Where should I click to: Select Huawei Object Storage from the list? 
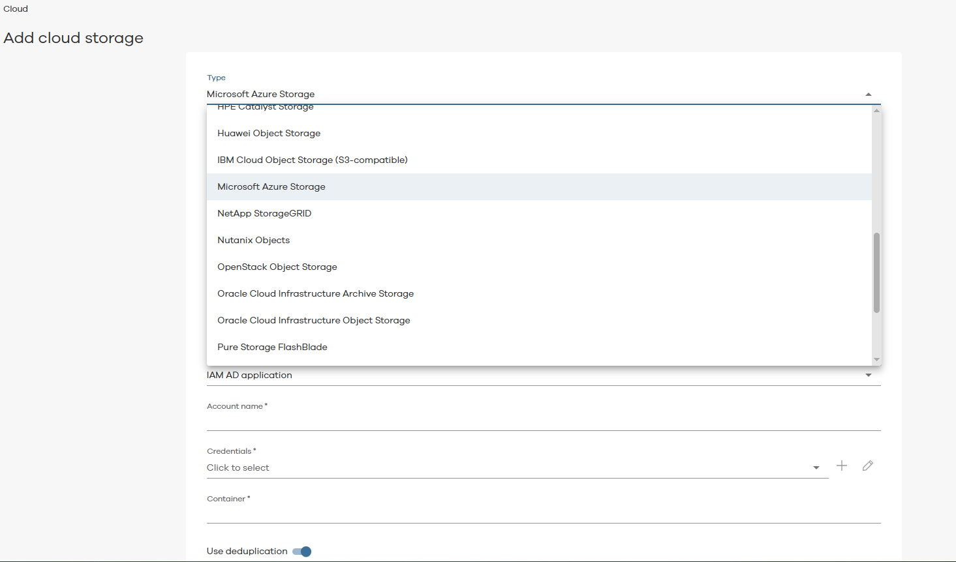(x=269, y=133)
